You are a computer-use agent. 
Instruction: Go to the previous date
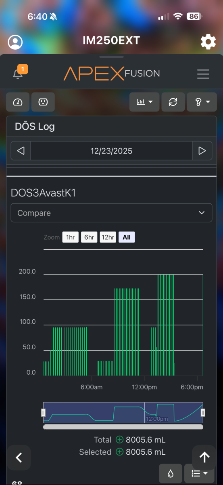point(21,151)
